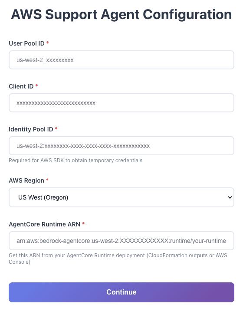
Task: Click the asterisk next to AgentCore Runtime ARN
Action: point(83,223)
